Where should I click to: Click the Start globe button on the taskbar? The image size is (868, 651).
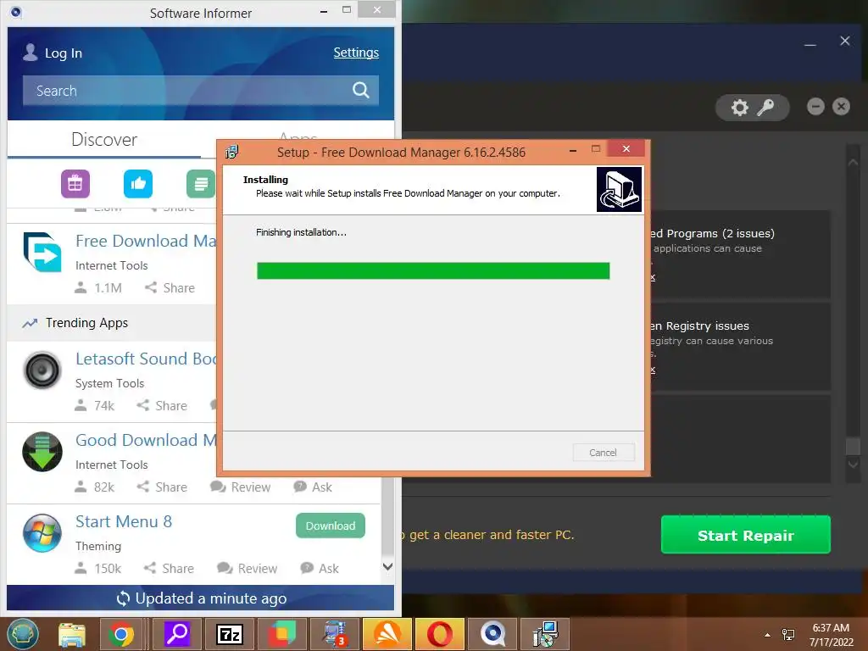coord(23,634)
